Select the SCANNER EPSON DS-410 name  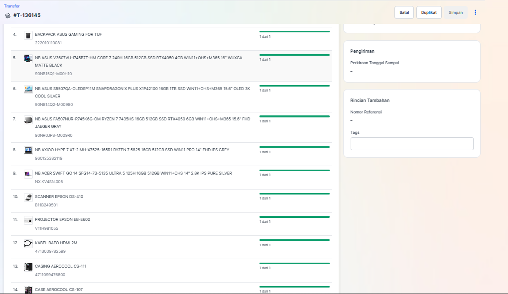[x=59, y=196]
